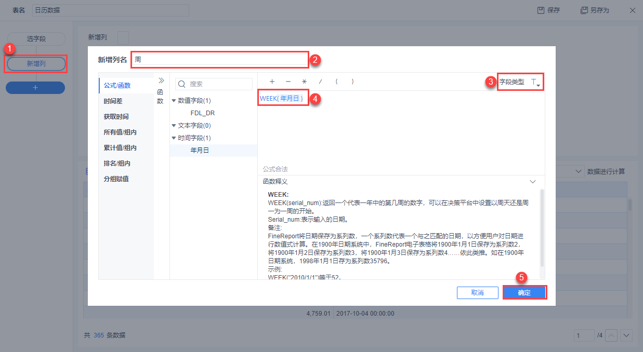Open the 字段类型 field type dropdown

[x=535, y=82]
